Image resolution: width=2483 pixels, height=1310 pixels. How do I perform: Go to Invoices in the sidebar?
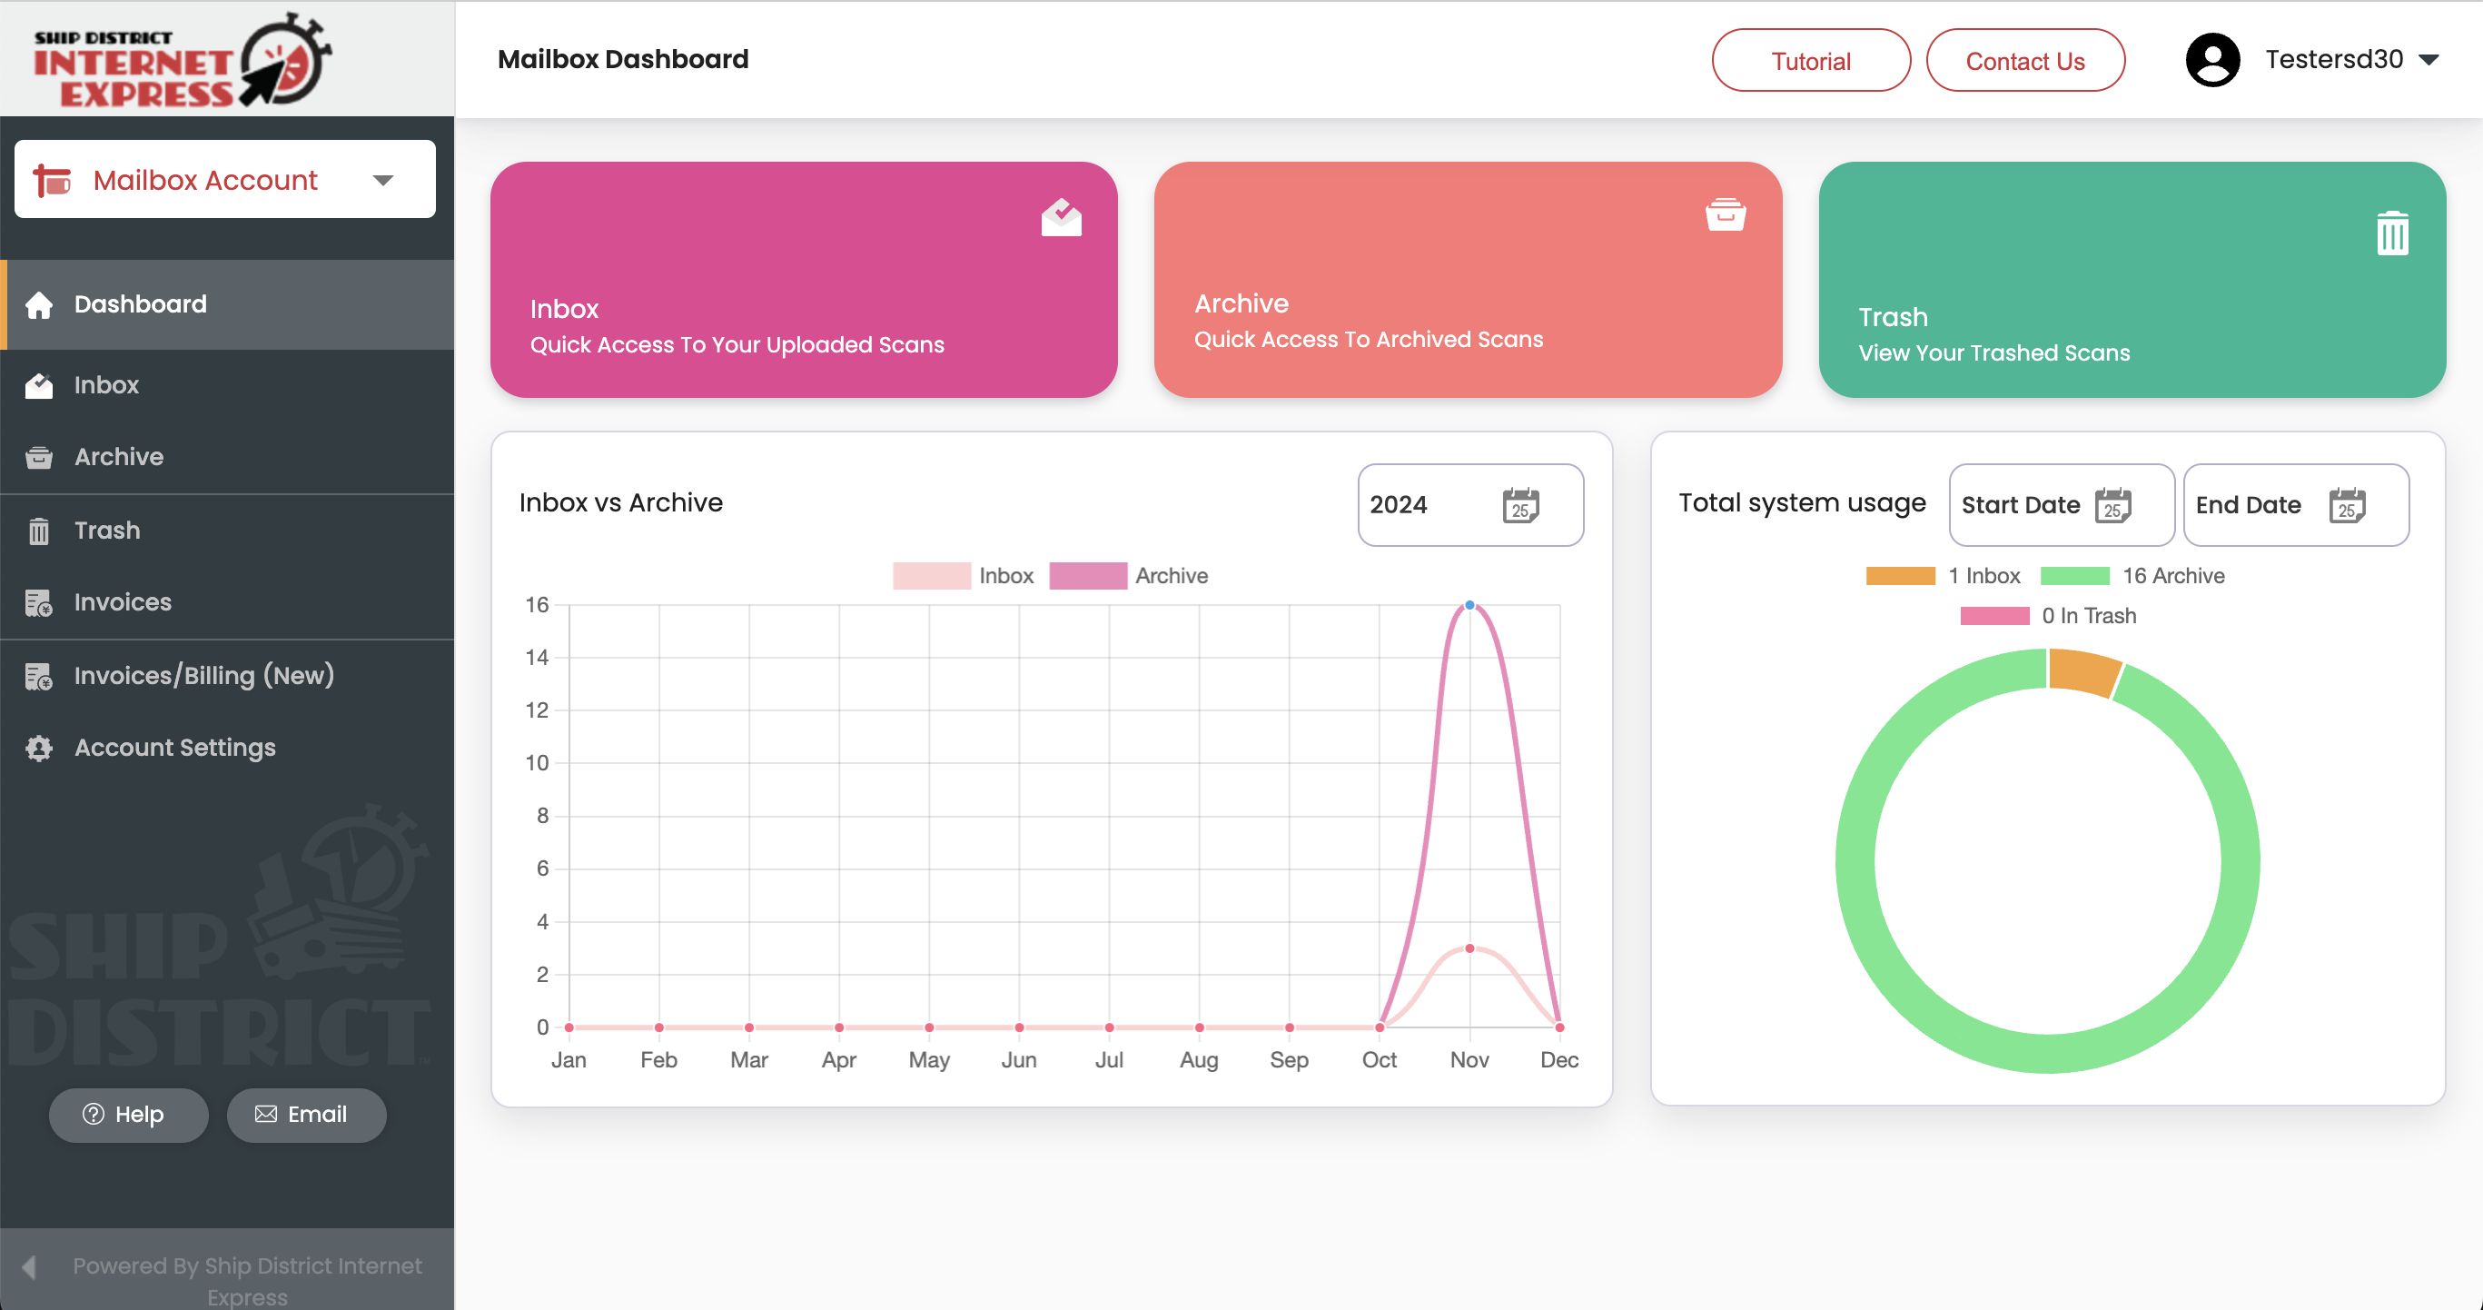[x=123, y=602]
